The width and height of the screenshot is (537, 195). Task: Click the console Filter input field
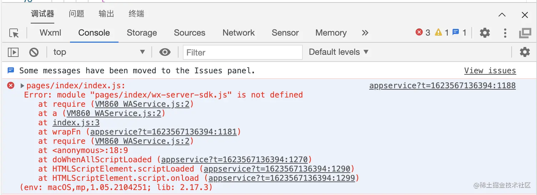[x=242, y=52]
